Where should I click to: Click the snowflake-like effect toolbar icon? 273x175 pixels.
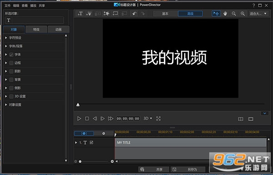106,14
